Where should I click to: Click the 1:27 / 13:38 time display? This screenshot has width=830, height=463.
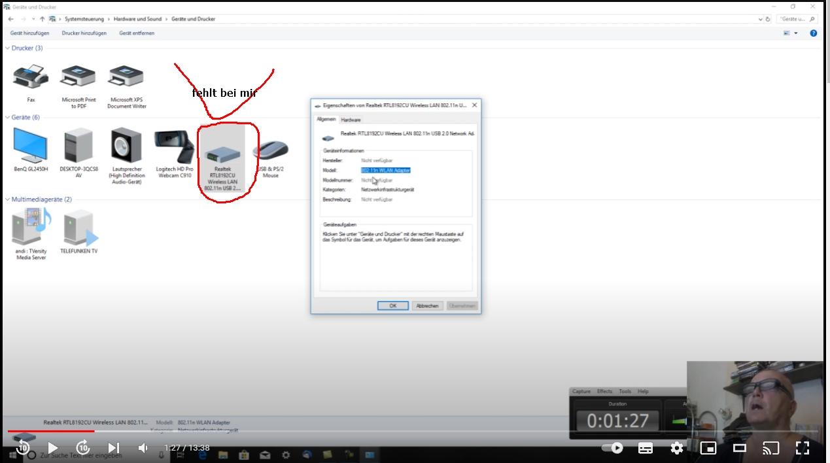(x=187, y=448)
